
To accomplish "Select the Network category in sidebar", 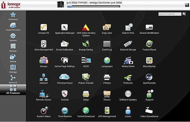I will [13, 79].
